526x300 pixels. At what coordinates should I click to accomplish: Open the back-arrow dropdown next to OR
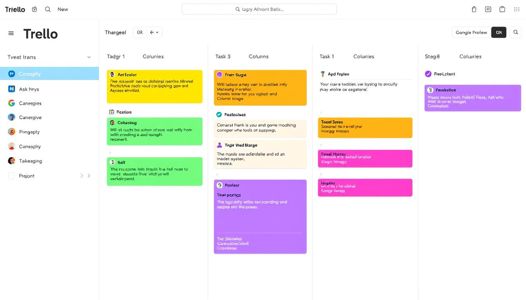tap(154, 32)
